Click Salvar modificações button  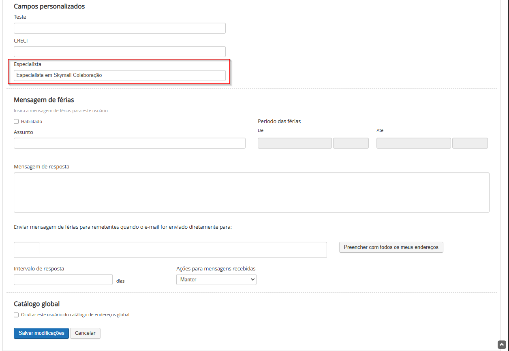41,333
